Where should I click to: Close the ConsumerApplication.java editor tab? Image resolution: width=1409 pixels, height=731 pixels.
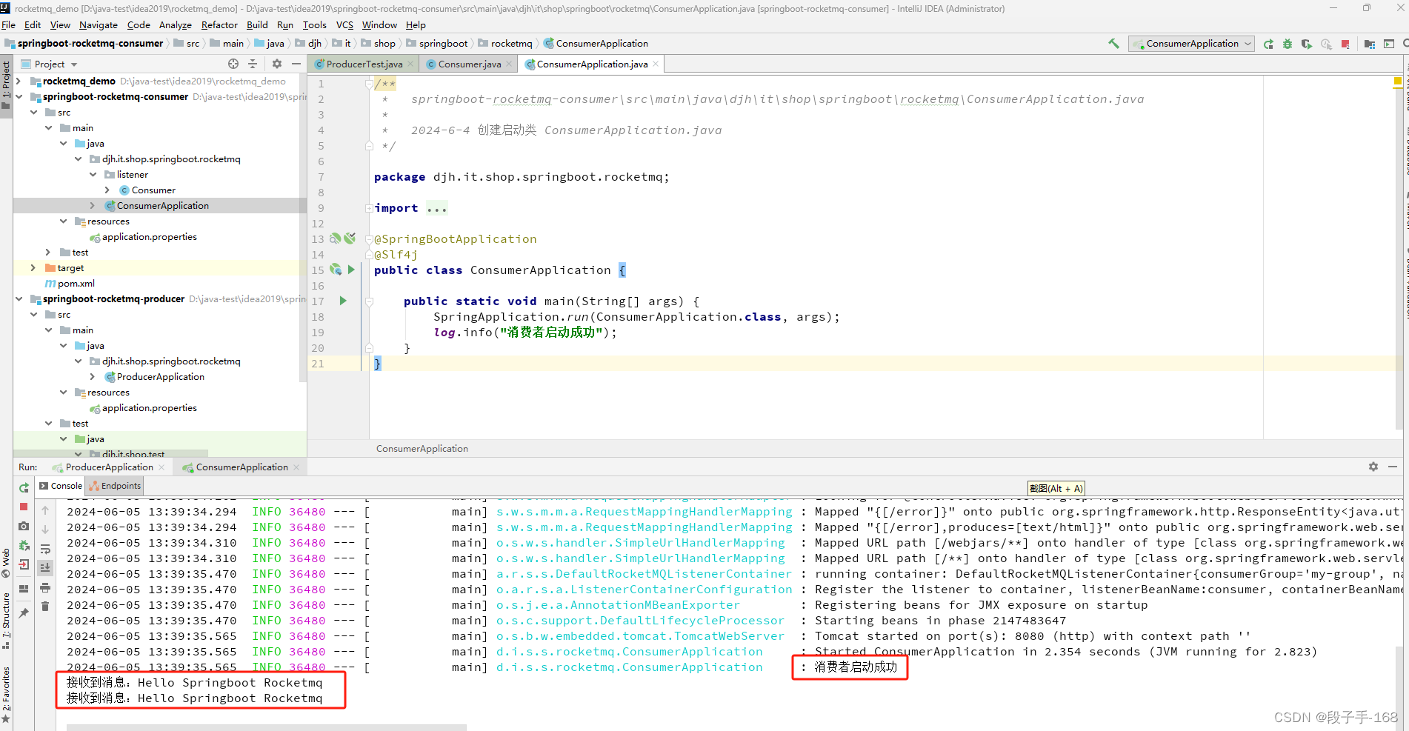point(656,64)
